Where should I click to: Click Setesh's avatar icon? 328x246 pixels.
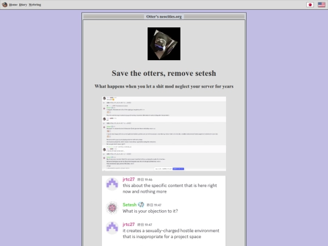coord(112,208)
